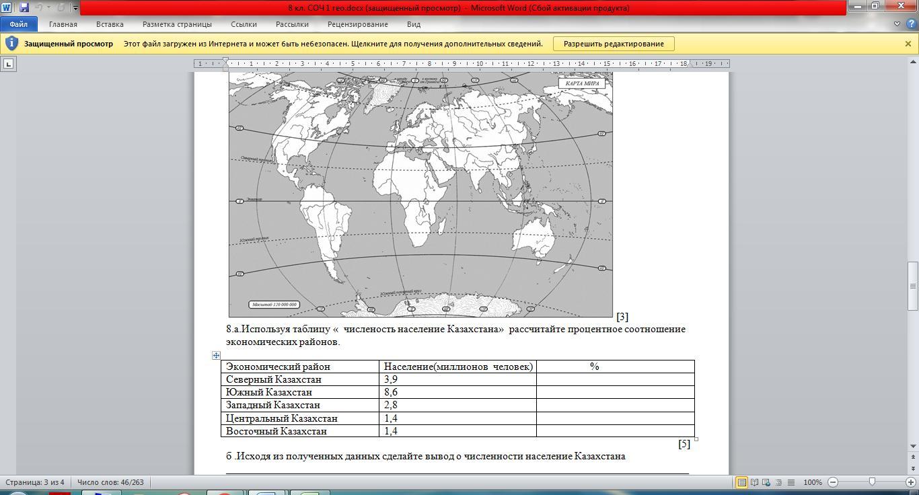Viewport: 919px width, 495px height.
Task: Switch to Web Layout view
Action: (767, 482)
